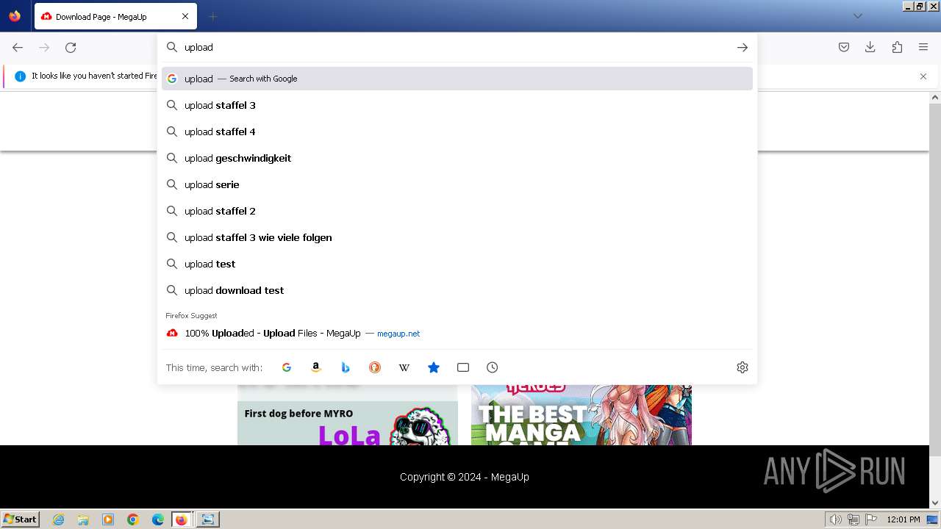The image size is (941, 529).
Task: Select suggestion upload staffel 4
Action: click(457, 132)
